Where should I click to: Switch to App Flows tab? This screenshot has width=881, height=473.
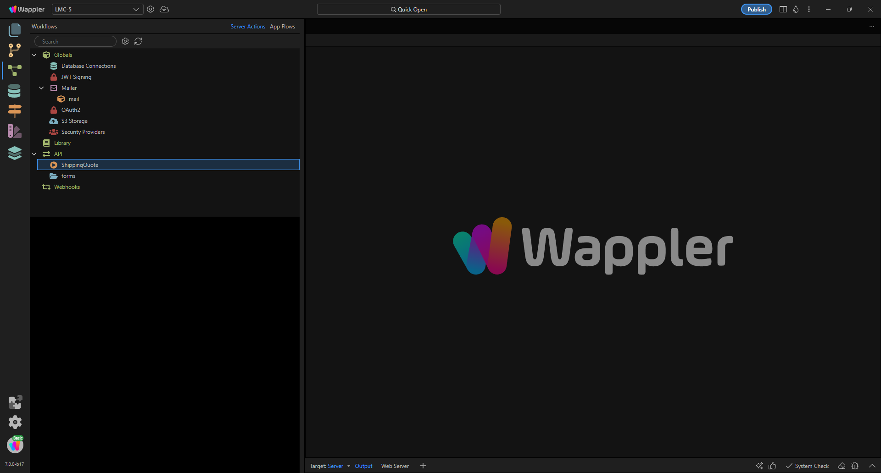tap(282, 27)
